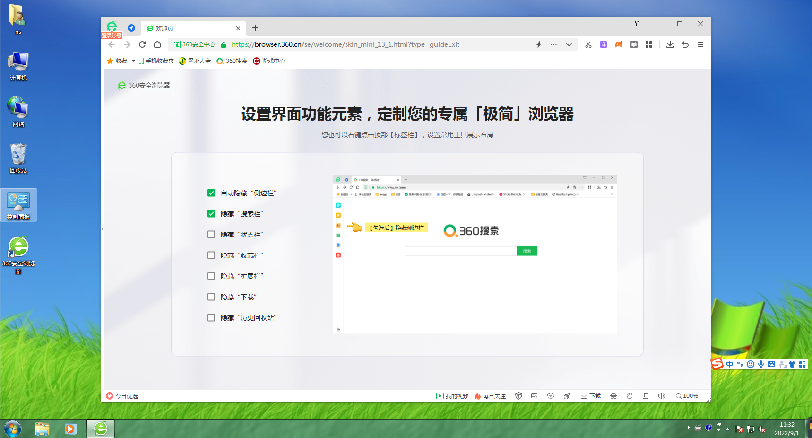Open 手机收藏夹 bookmark
Screen dimensions: 812x438
(156, 61)
